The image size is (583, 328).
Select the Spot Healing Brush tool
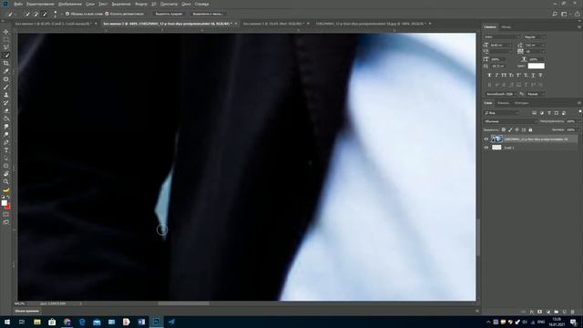click(6, 79)
